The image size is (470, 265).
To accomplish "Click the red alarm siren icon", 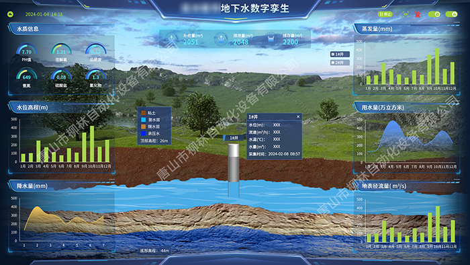I will [418, 14].
